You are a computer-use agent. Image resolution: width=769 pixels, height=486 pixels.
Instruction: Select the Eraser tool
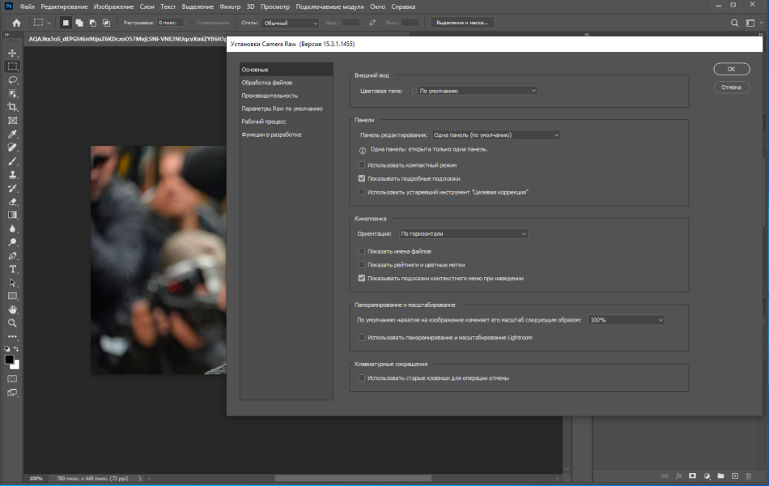(13, 201)
